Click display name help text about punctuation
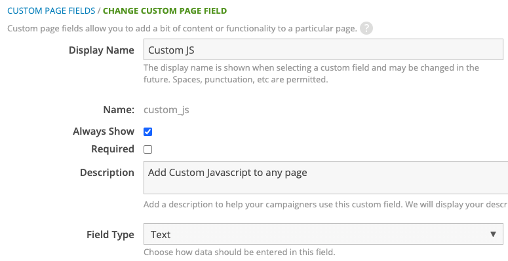 311,73
